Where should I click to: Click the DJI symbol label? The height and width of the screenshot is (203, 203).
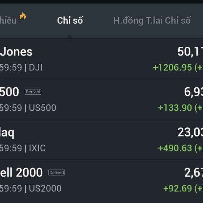(x=36, y=68)
